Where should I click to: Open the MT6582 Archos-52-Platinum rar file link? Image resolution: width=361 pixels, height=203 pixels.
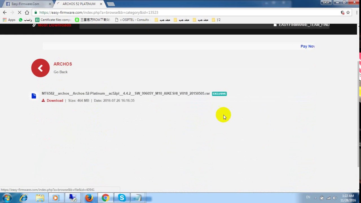(126, 93)
